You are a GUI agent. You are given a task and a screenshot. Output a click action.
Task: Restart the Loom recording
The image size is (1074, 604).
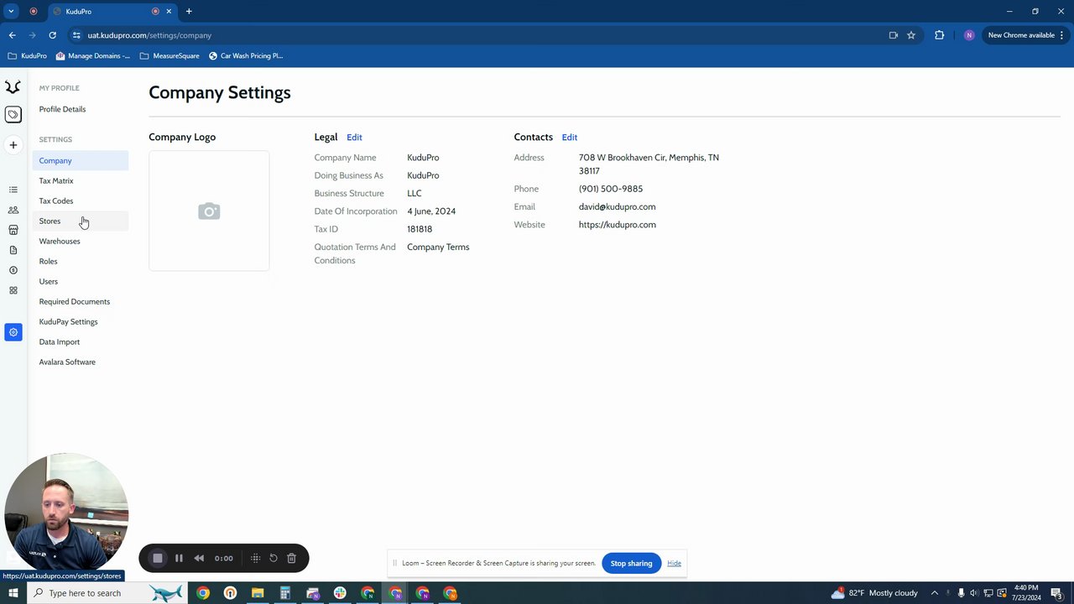274,558
